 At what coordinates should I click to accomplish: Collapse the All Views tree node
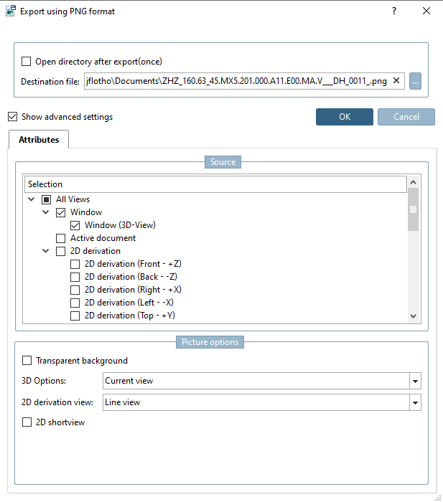[x=32, y=199]
